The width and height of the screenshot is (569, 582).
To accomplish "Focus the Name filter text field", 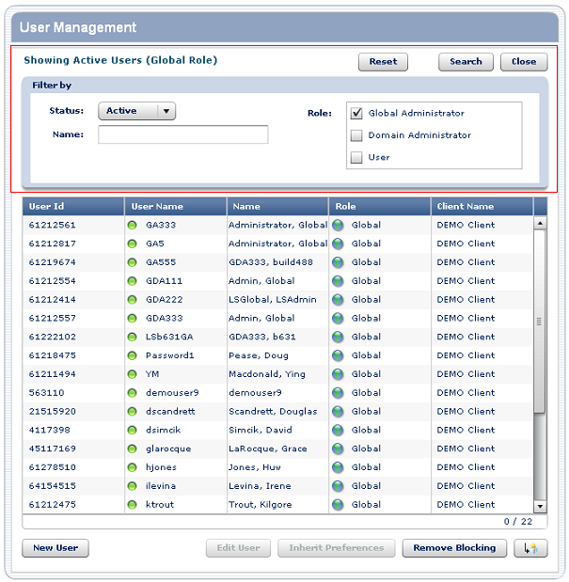I will tap(182, 135).
